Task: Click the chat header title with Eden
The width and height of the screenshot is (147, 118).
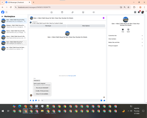Action: 54,18
